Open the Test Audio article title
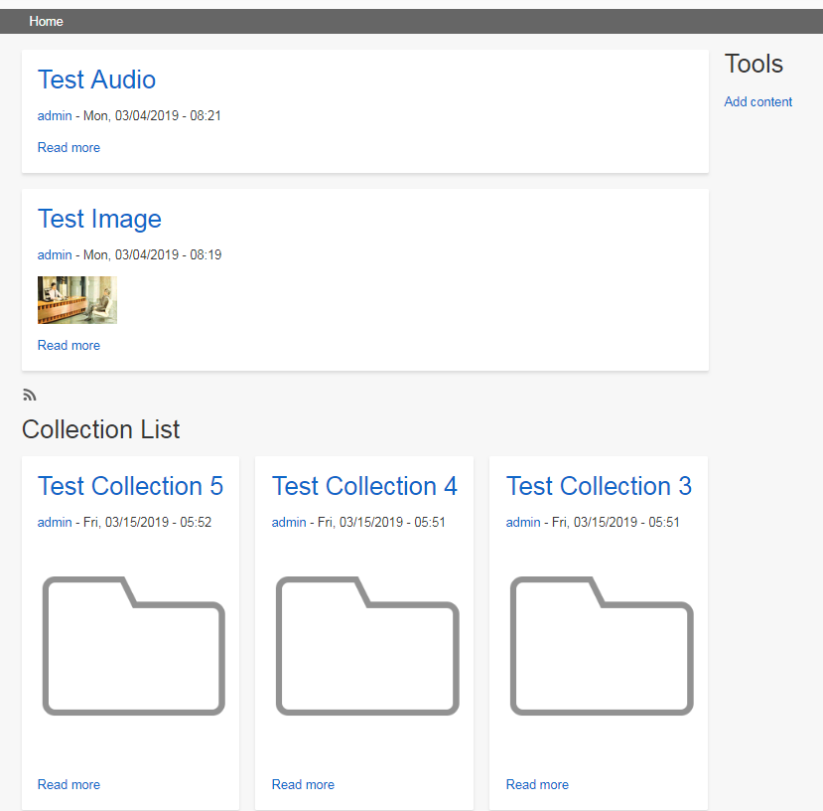The height and width of the screenshot is (811, 823). 96,80
